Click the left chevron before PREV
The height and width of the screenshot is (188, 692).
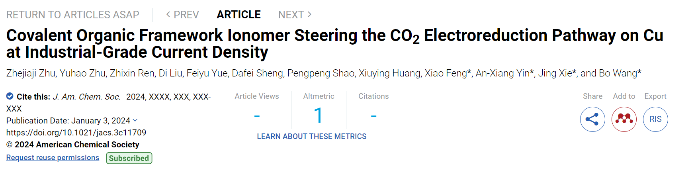click(168, 15)
